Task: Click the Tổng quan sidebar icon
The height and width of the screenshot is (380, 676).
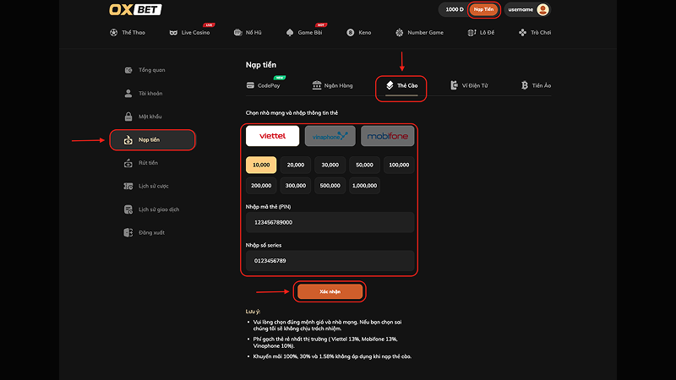Action: coord(128,70)
